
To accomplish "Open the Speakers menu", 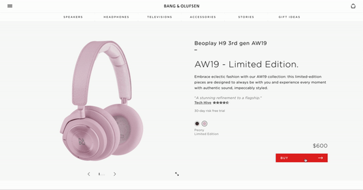I will tap(73, 17).
